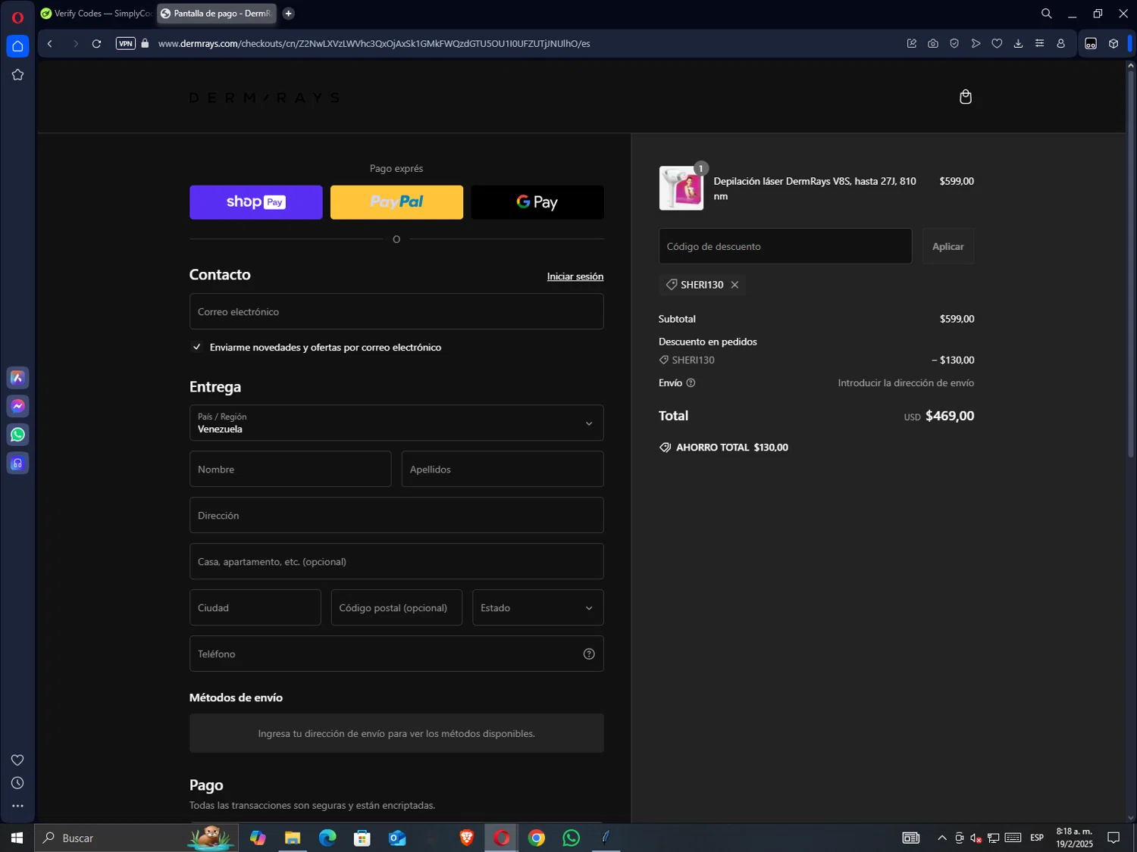Open WhatsApp in the Opera sidebar

tap(17, 435)
